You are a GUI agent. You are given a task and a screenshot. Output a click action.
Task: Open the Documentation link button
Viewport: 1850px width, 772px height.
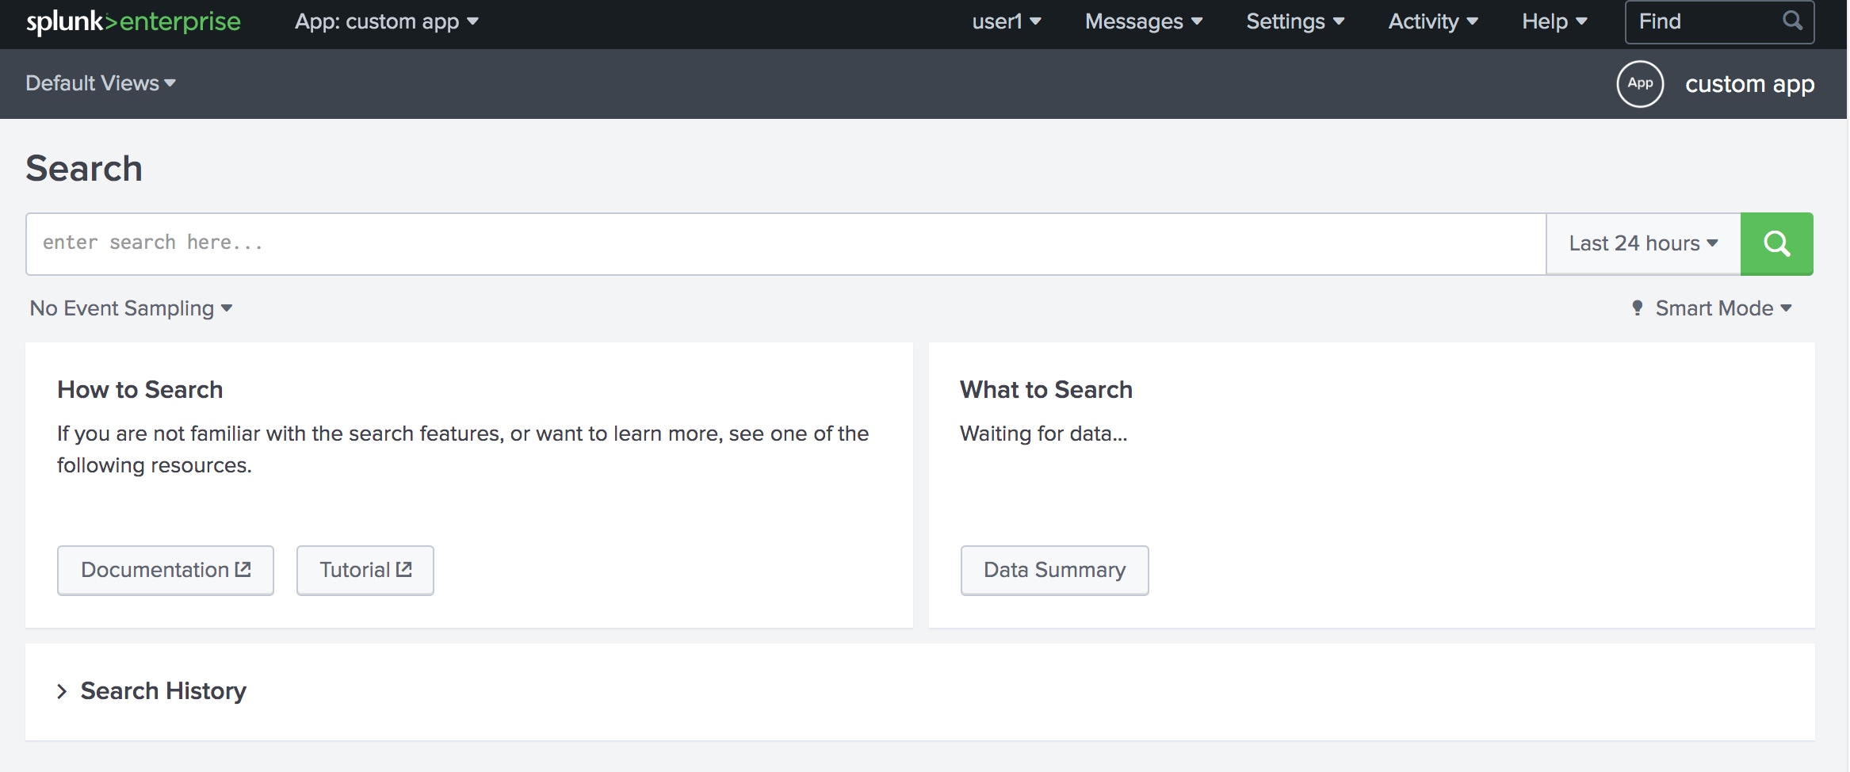click(166, 570)
